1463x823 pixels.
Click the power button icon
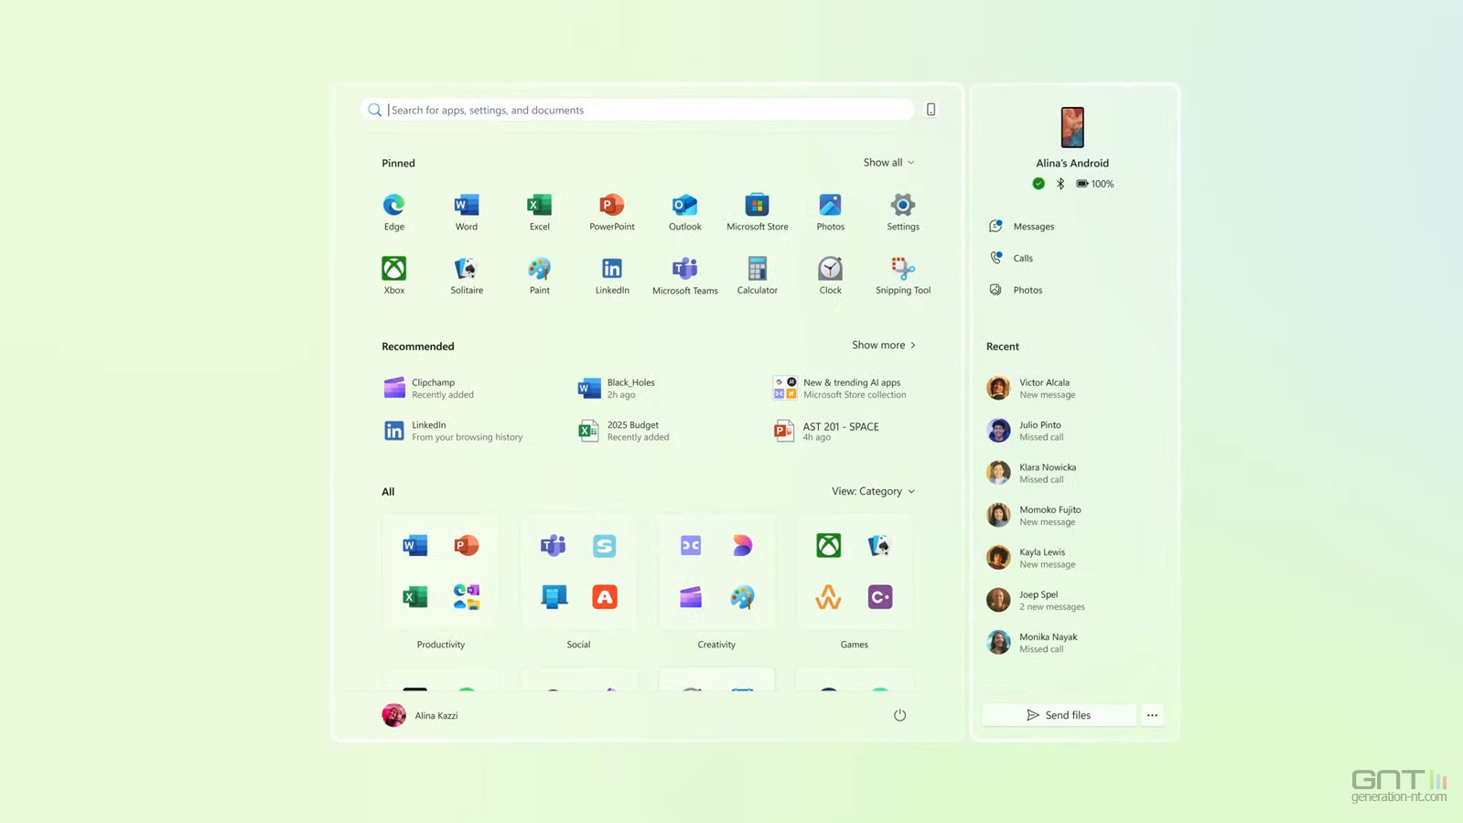(x=899, y=715)
